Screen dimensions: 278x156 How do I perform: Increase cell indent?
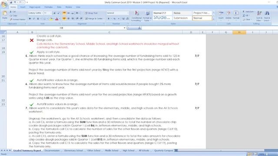pos(81,19)
